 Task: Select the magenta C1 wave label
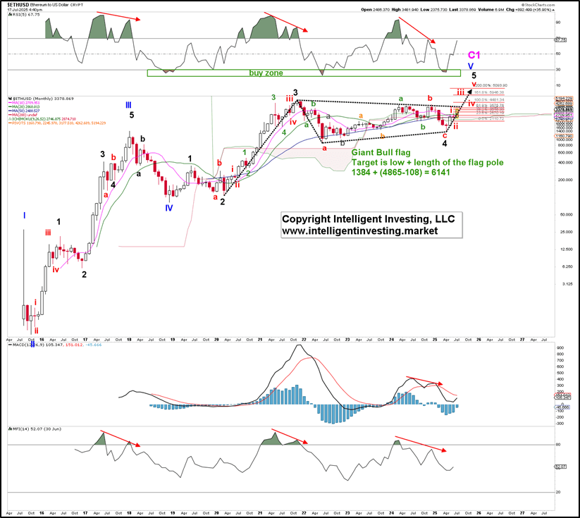474,55
